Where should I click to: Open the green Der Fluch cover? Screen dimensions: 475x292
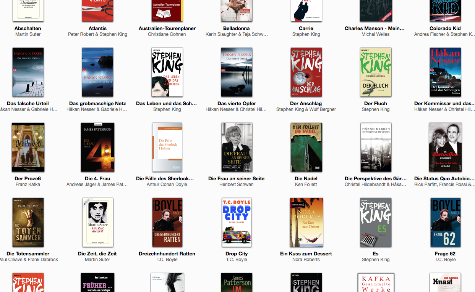click(376, 72)
